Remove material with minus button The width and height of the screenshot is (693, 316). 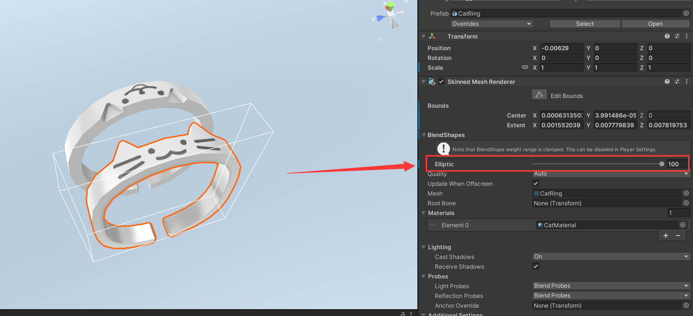[x=677, y=236]
